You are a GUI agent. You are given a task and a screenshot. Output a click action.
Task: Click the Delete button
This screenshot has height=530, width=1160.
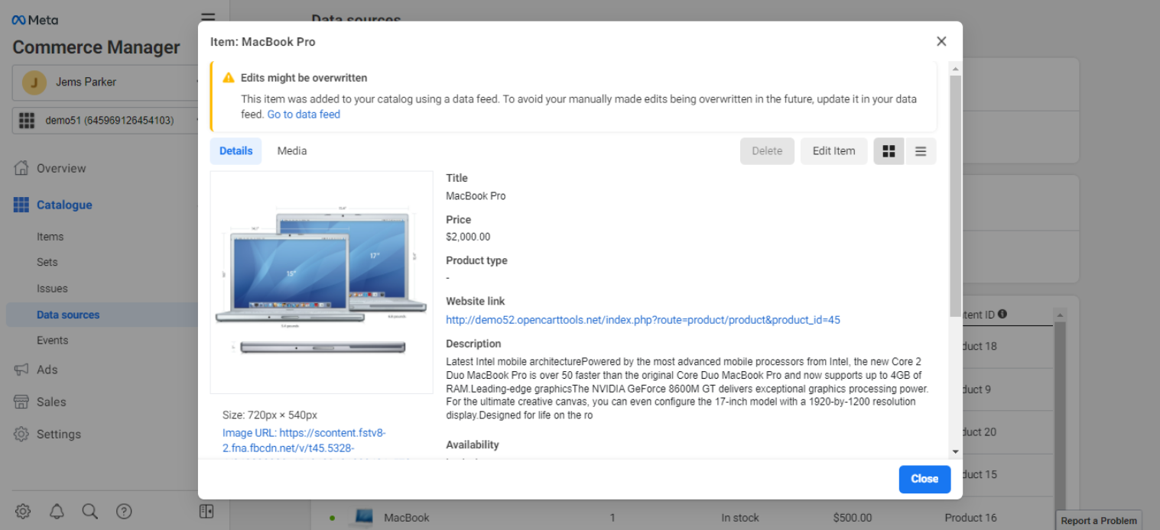[x=767, y=151]
